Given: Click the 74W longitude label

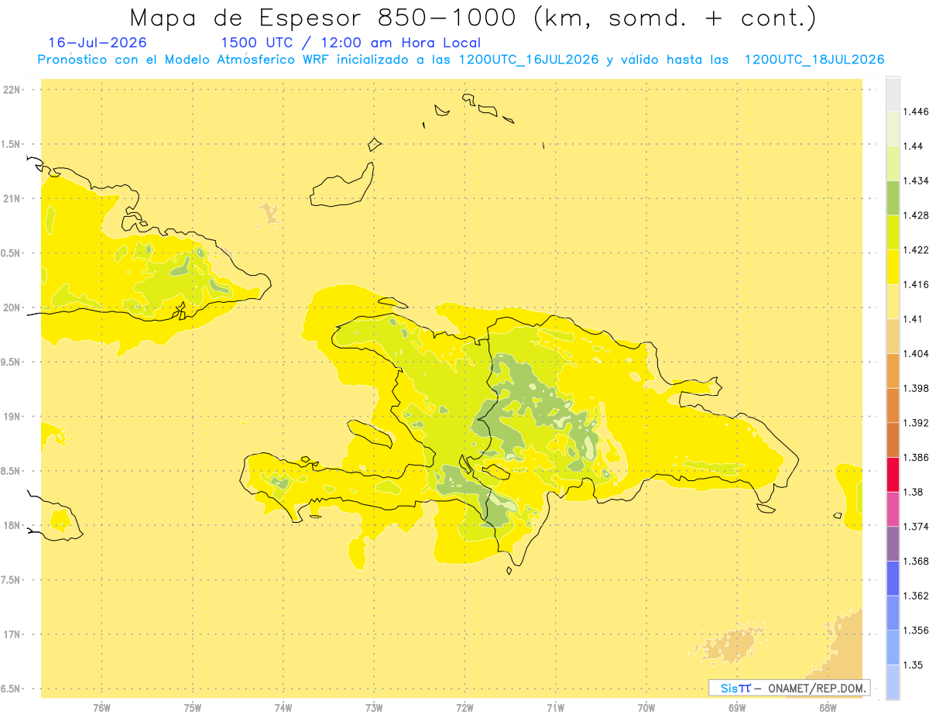Looking at the screenshot, I should [283, 707].
